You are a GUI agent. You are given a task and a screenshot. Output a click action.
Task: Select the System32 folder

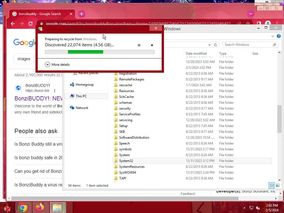pos(192,161)
